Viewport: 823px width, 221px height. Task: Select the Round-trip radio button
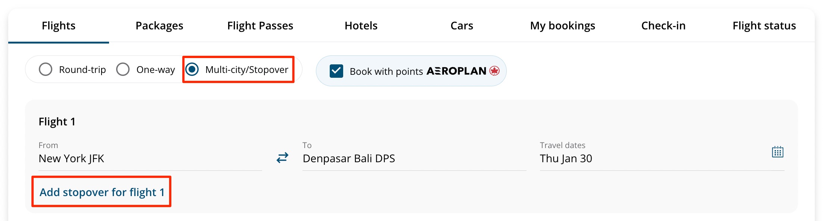pos(46,69)
